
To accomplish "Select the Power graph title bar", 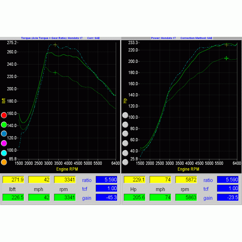I will click(181, 38).
